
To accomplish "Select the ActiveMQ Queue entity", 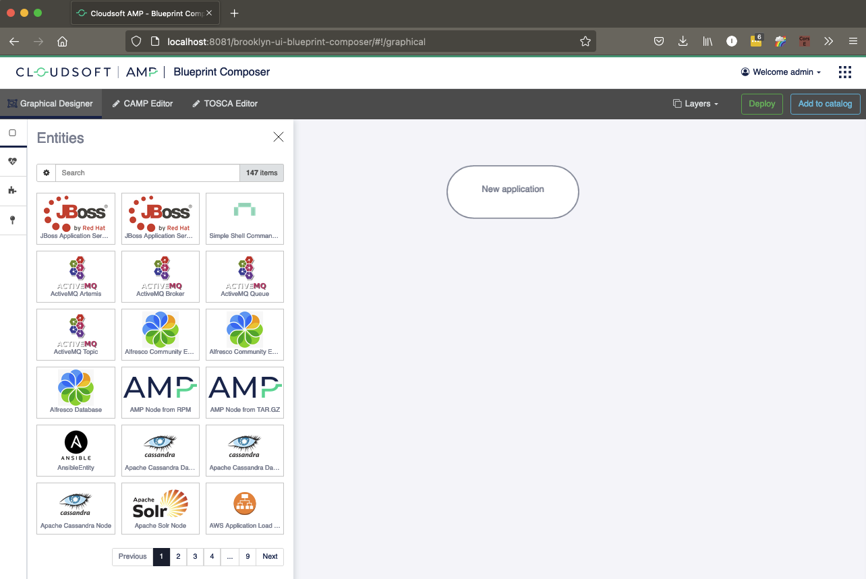I will pyautogui.click(x=245, y=276).
